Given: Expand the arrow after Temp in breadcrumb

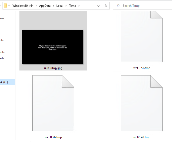Looking at the screenshot, I should (79, 6).
